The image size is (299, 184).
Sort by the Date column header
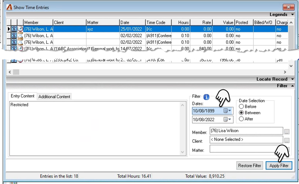point(132,23)
